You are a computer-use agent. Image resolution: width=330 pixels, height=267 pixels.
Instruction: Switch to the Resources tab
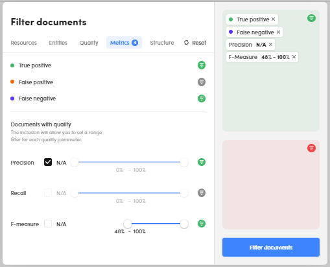click(24, 43)
